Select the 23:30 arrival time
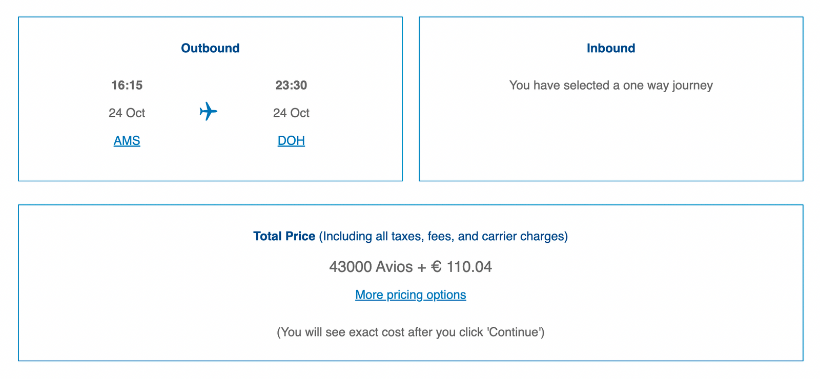This screenshot has height=379, width=820. [x=291, y=85]
